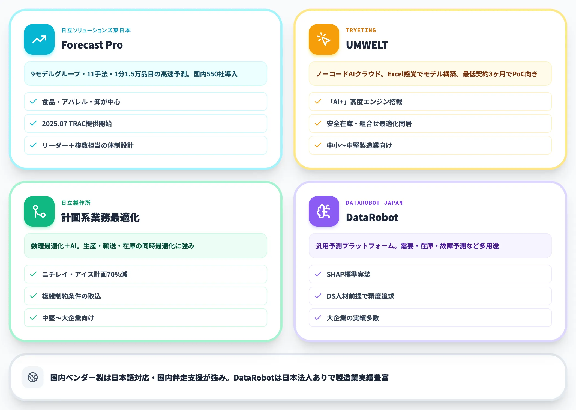The width and height of the screenshot is (576, 410).
Task: Click the 日立ソリューションズ東日本 vendor label
Action: click(96, 30)
